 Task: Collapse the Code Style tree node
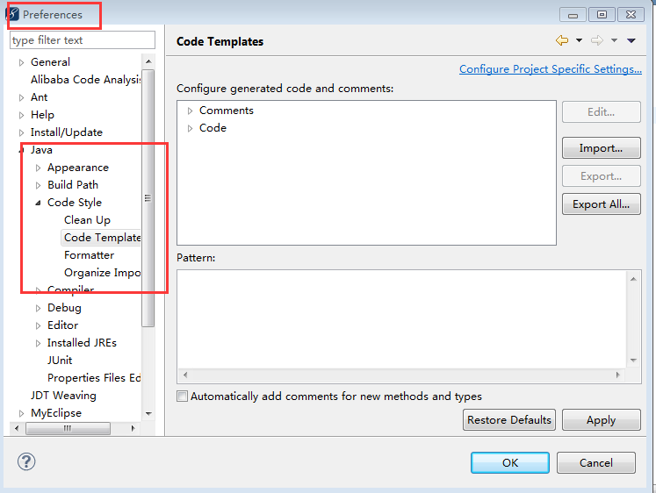(x=38, y=203)
